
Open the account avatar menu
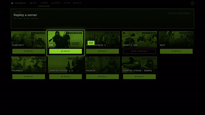(192, 3)
